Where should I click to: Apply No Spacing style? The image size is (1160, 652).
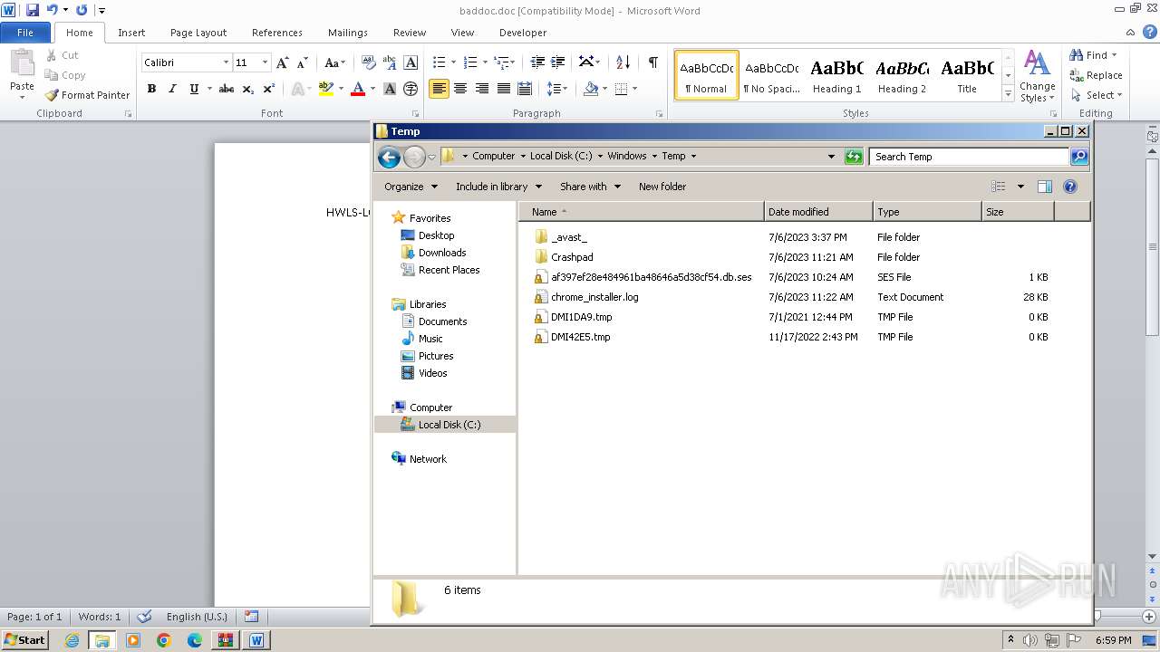click(x=771, y=75)
